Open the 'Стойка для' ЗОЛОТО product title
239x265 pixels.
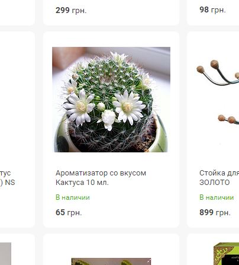click(219, 178)
